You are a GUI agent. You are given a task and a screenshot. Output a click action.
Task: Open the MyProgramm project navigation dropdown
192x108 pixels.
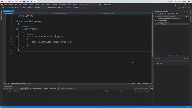pyautogui.click(x=28, y=13)
